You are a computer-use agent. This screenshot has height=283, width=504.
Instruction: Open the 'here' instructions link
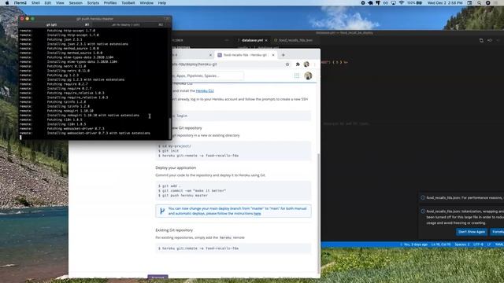click(x=258, y=214)
